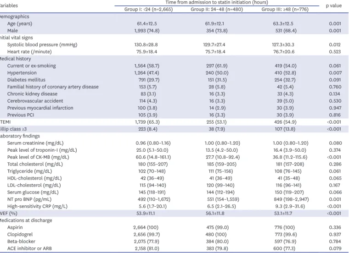Select Previous MI p value 0.947
This screenshot has height=253, width=349.
pyautogui.click(x=335, y=108)
